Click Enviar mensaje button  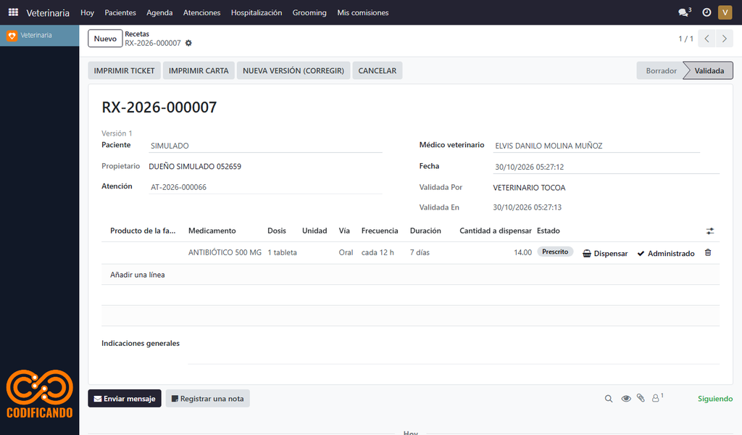[x=125, y=399]
